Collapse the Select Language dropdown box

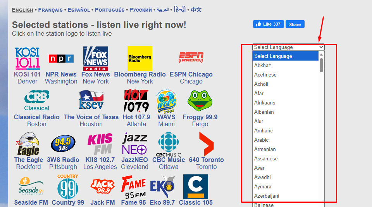[x=288, y=47]
